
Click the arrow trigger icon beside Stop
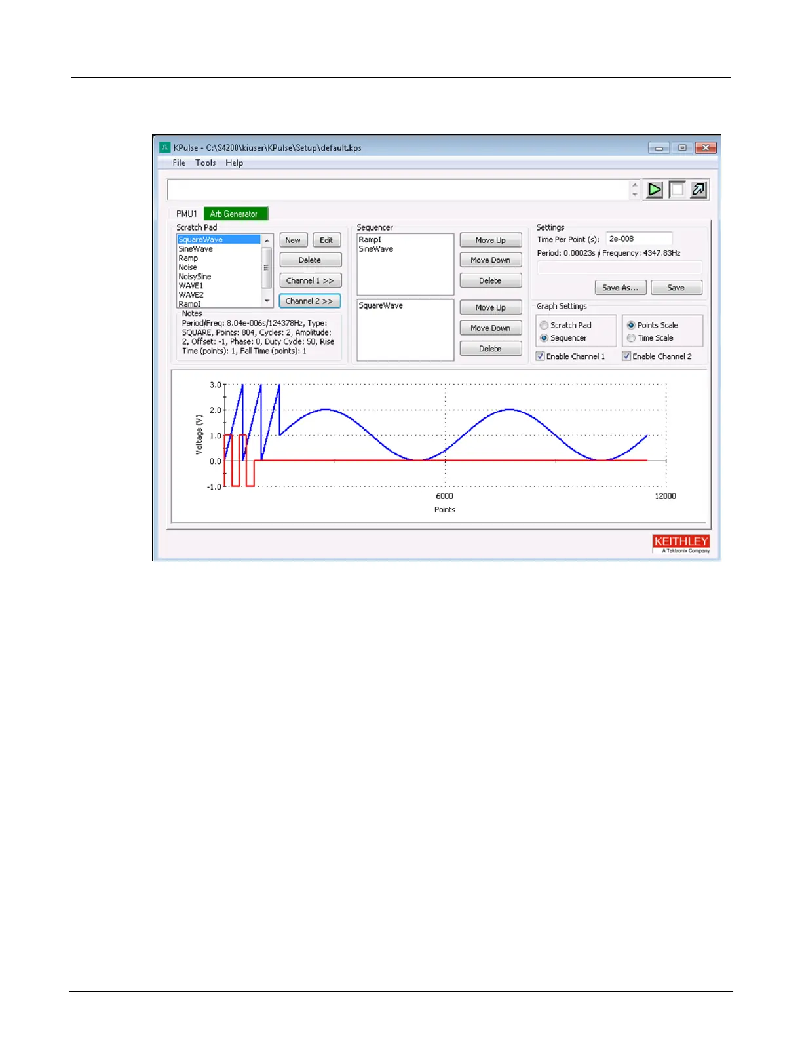(x=699, y=190)
